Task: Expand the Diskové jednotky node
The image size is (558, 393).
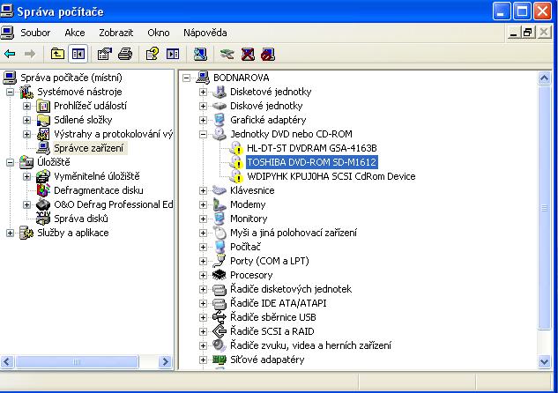Action: coord(203,106)
